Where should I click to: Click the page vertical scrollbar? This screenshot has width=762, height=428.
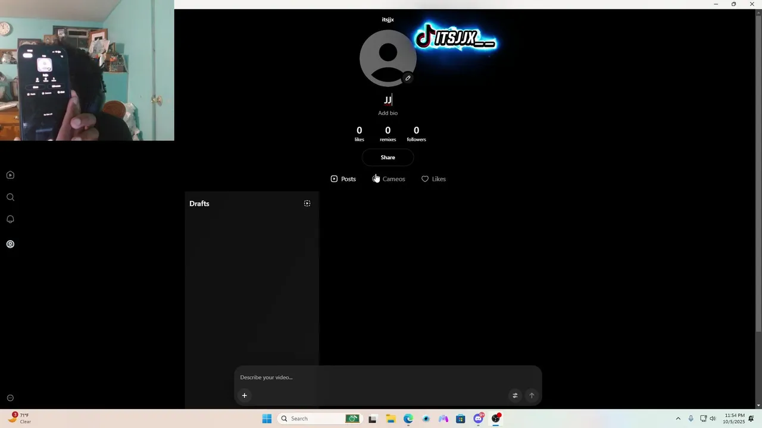pos(758,172)
